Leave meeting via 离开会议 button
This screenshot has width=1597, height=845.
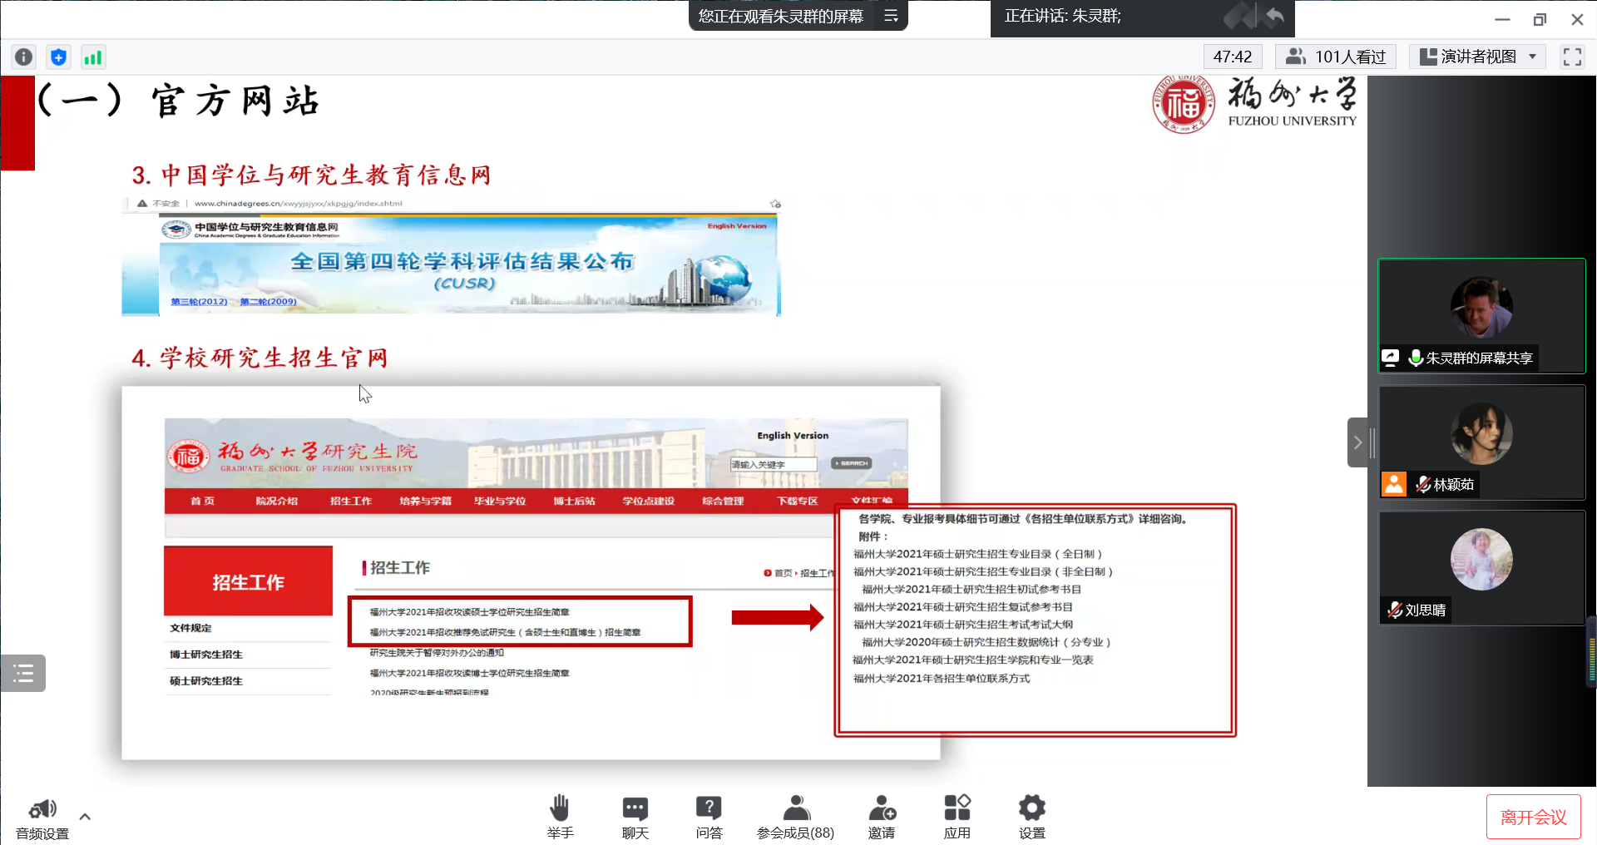[1533, 818]
